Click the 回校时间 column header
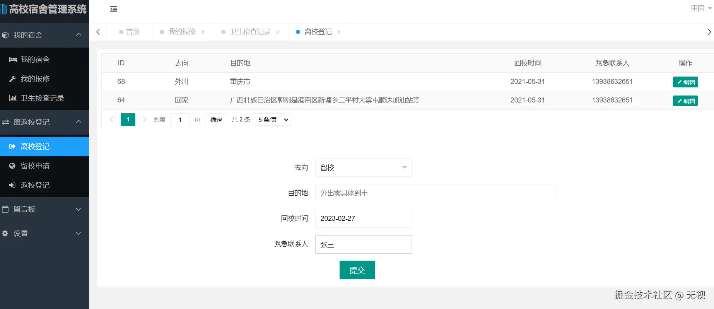The height and width of the screenshot is (309, 714). [x=528, y=63]
